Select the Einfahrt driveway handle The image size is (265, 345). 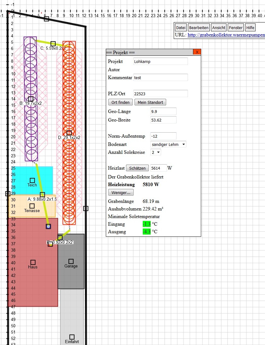(72, 337)
